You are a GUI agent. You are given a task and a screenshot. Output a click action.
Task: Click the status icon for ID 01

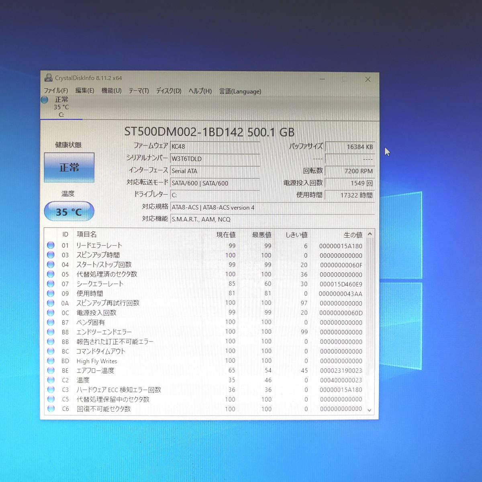coord(51,245)
